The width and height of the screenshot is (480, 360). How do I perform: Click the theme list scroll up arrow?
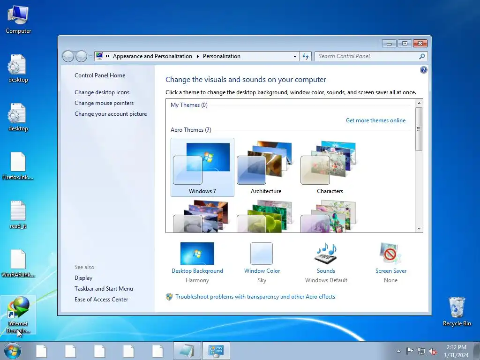pos(419,103)
